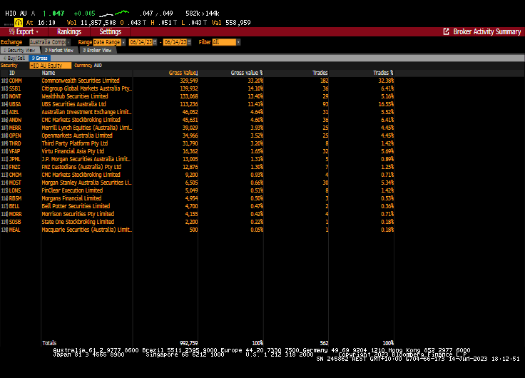Select the FinClear Execution Limited row
The width and height of the screenshot is (525, 378).
(x=197, y=190)
